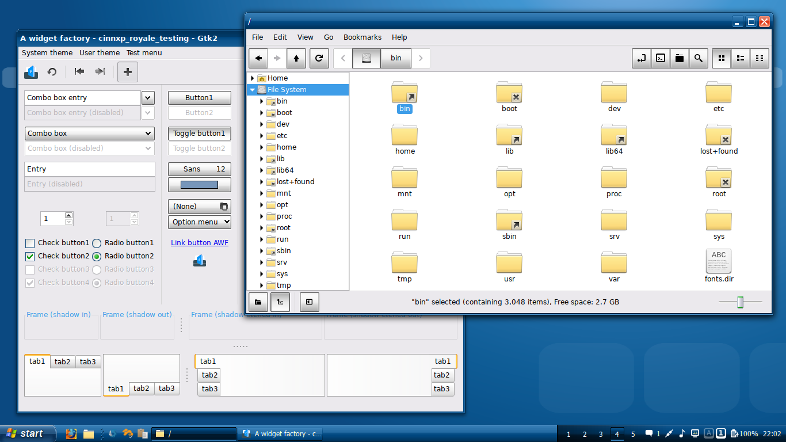Open the Combo box dropdown
Viewport: 786px width, 442px height.
(89, 134)
